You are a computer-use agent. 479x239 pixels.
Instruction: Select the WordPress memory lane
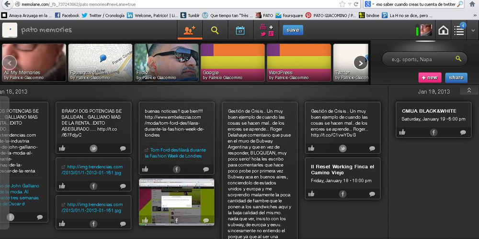298,62
